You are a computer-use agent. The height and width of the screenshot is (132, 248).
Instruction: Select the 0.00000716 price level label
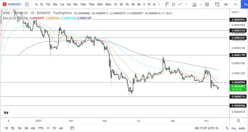click(x=238, y=96)
